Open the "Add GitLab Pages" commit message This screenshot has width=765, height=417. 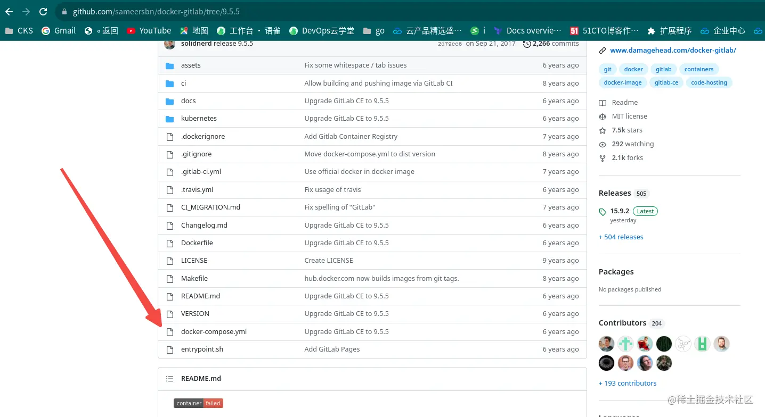[332, 349]
